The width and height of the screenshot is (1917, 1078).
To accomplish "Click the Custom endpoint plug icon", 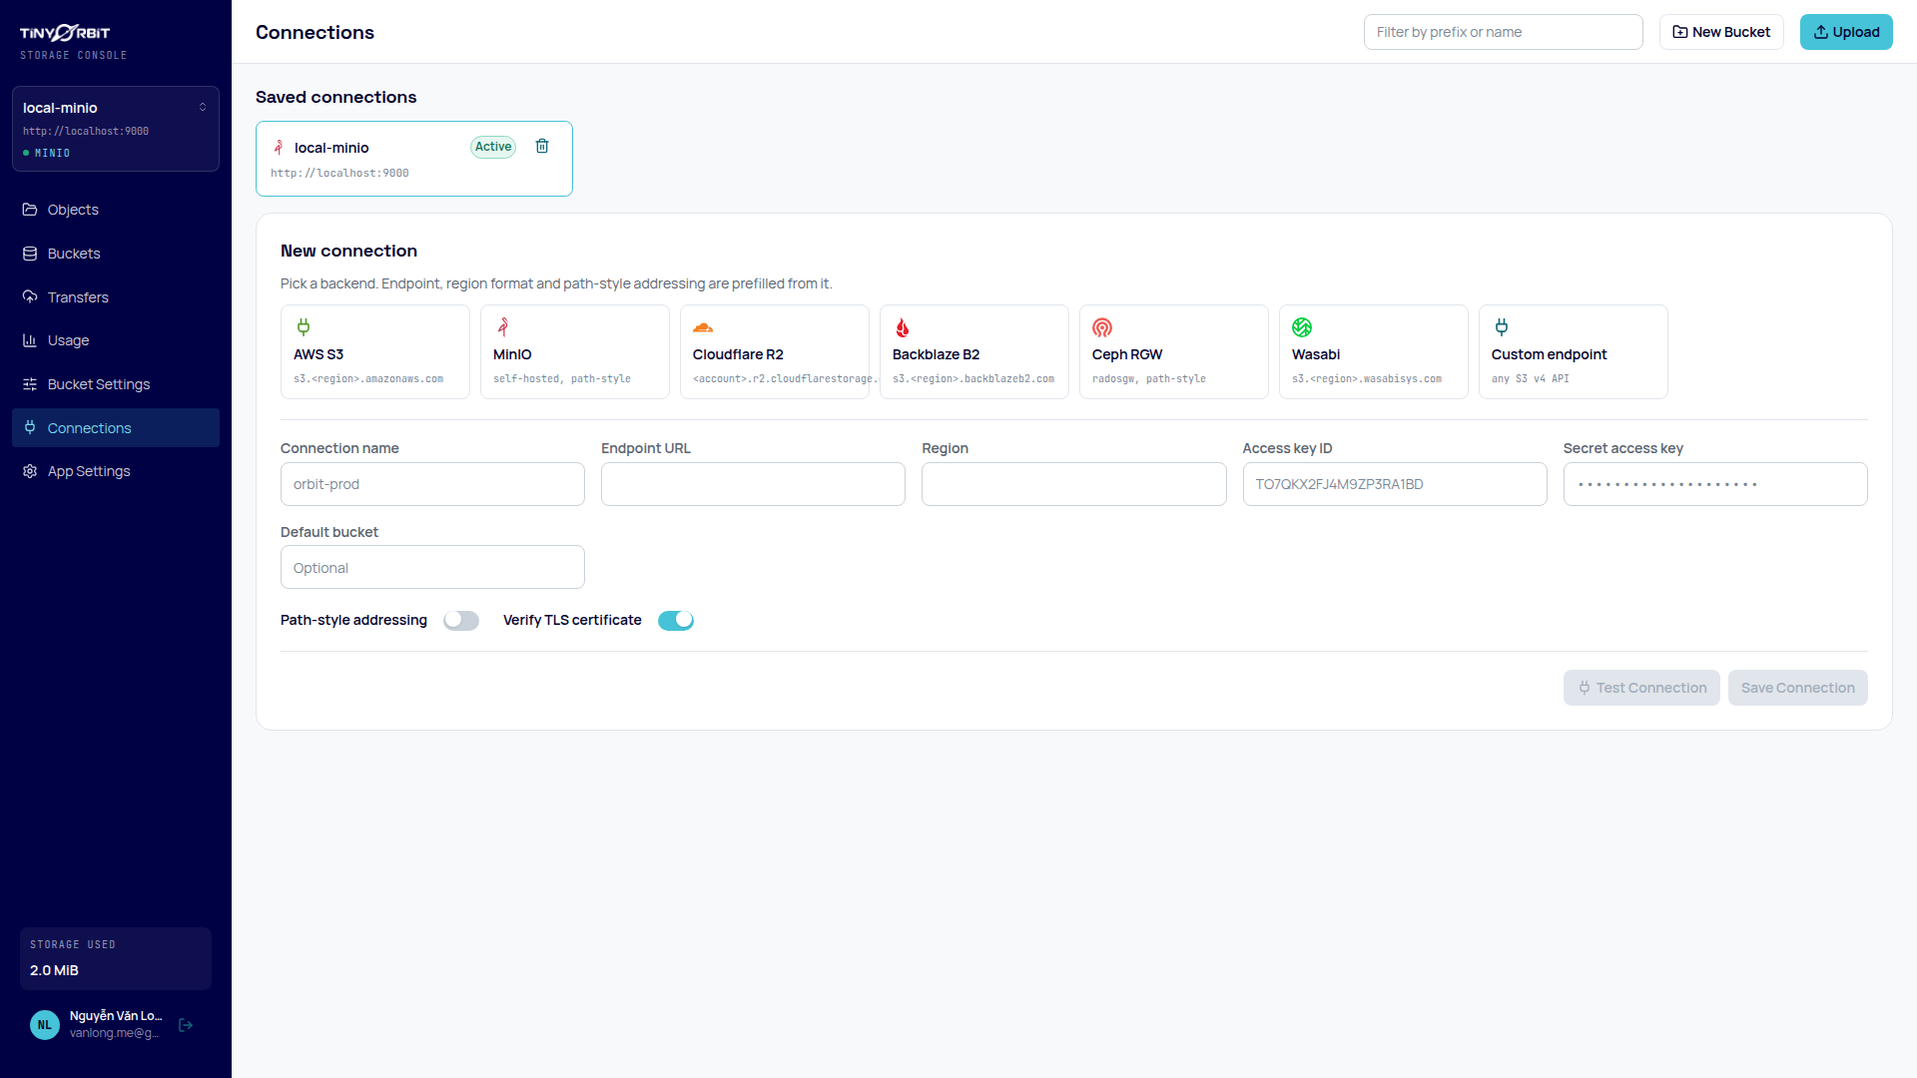I will click(1502, 327).
